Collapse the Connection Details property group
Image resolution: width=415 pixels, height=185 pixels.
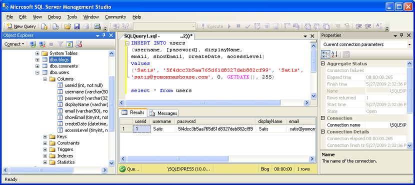pos(323,132)
